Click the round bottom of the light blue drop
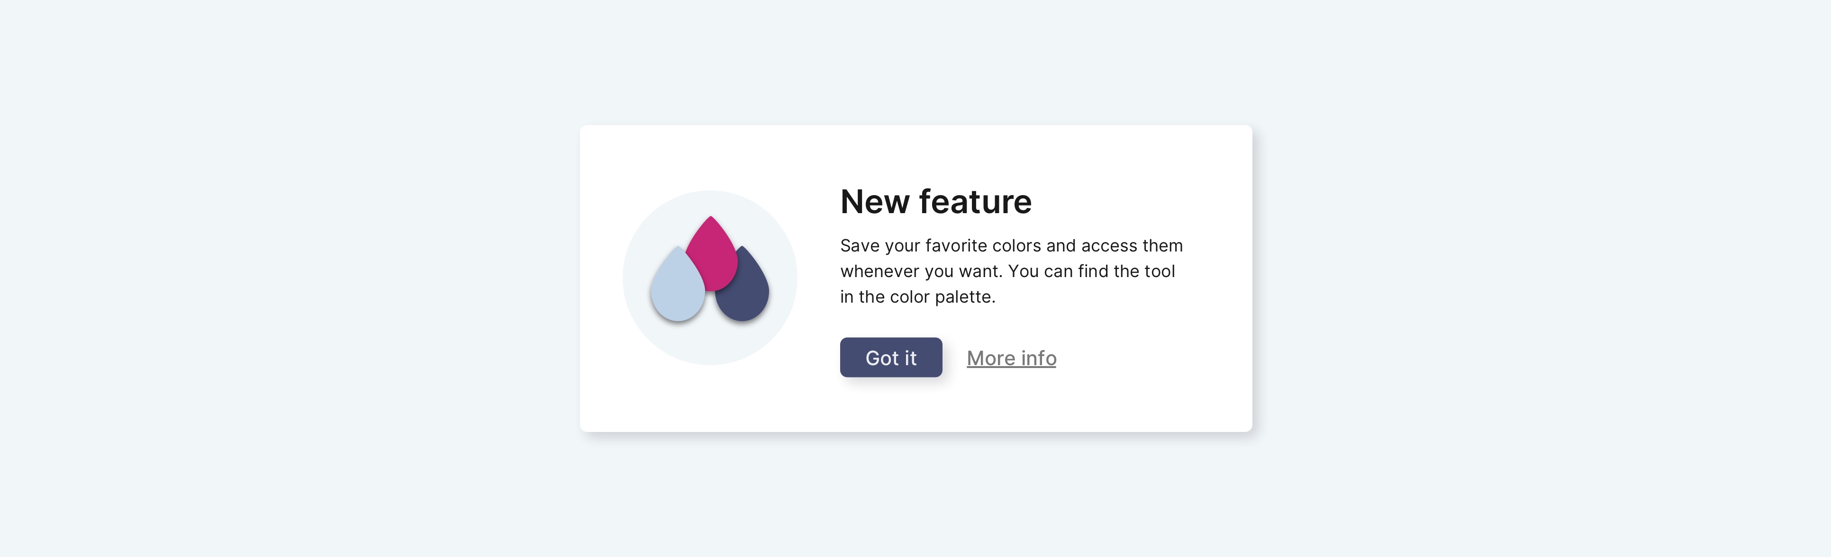 (678, 307)
